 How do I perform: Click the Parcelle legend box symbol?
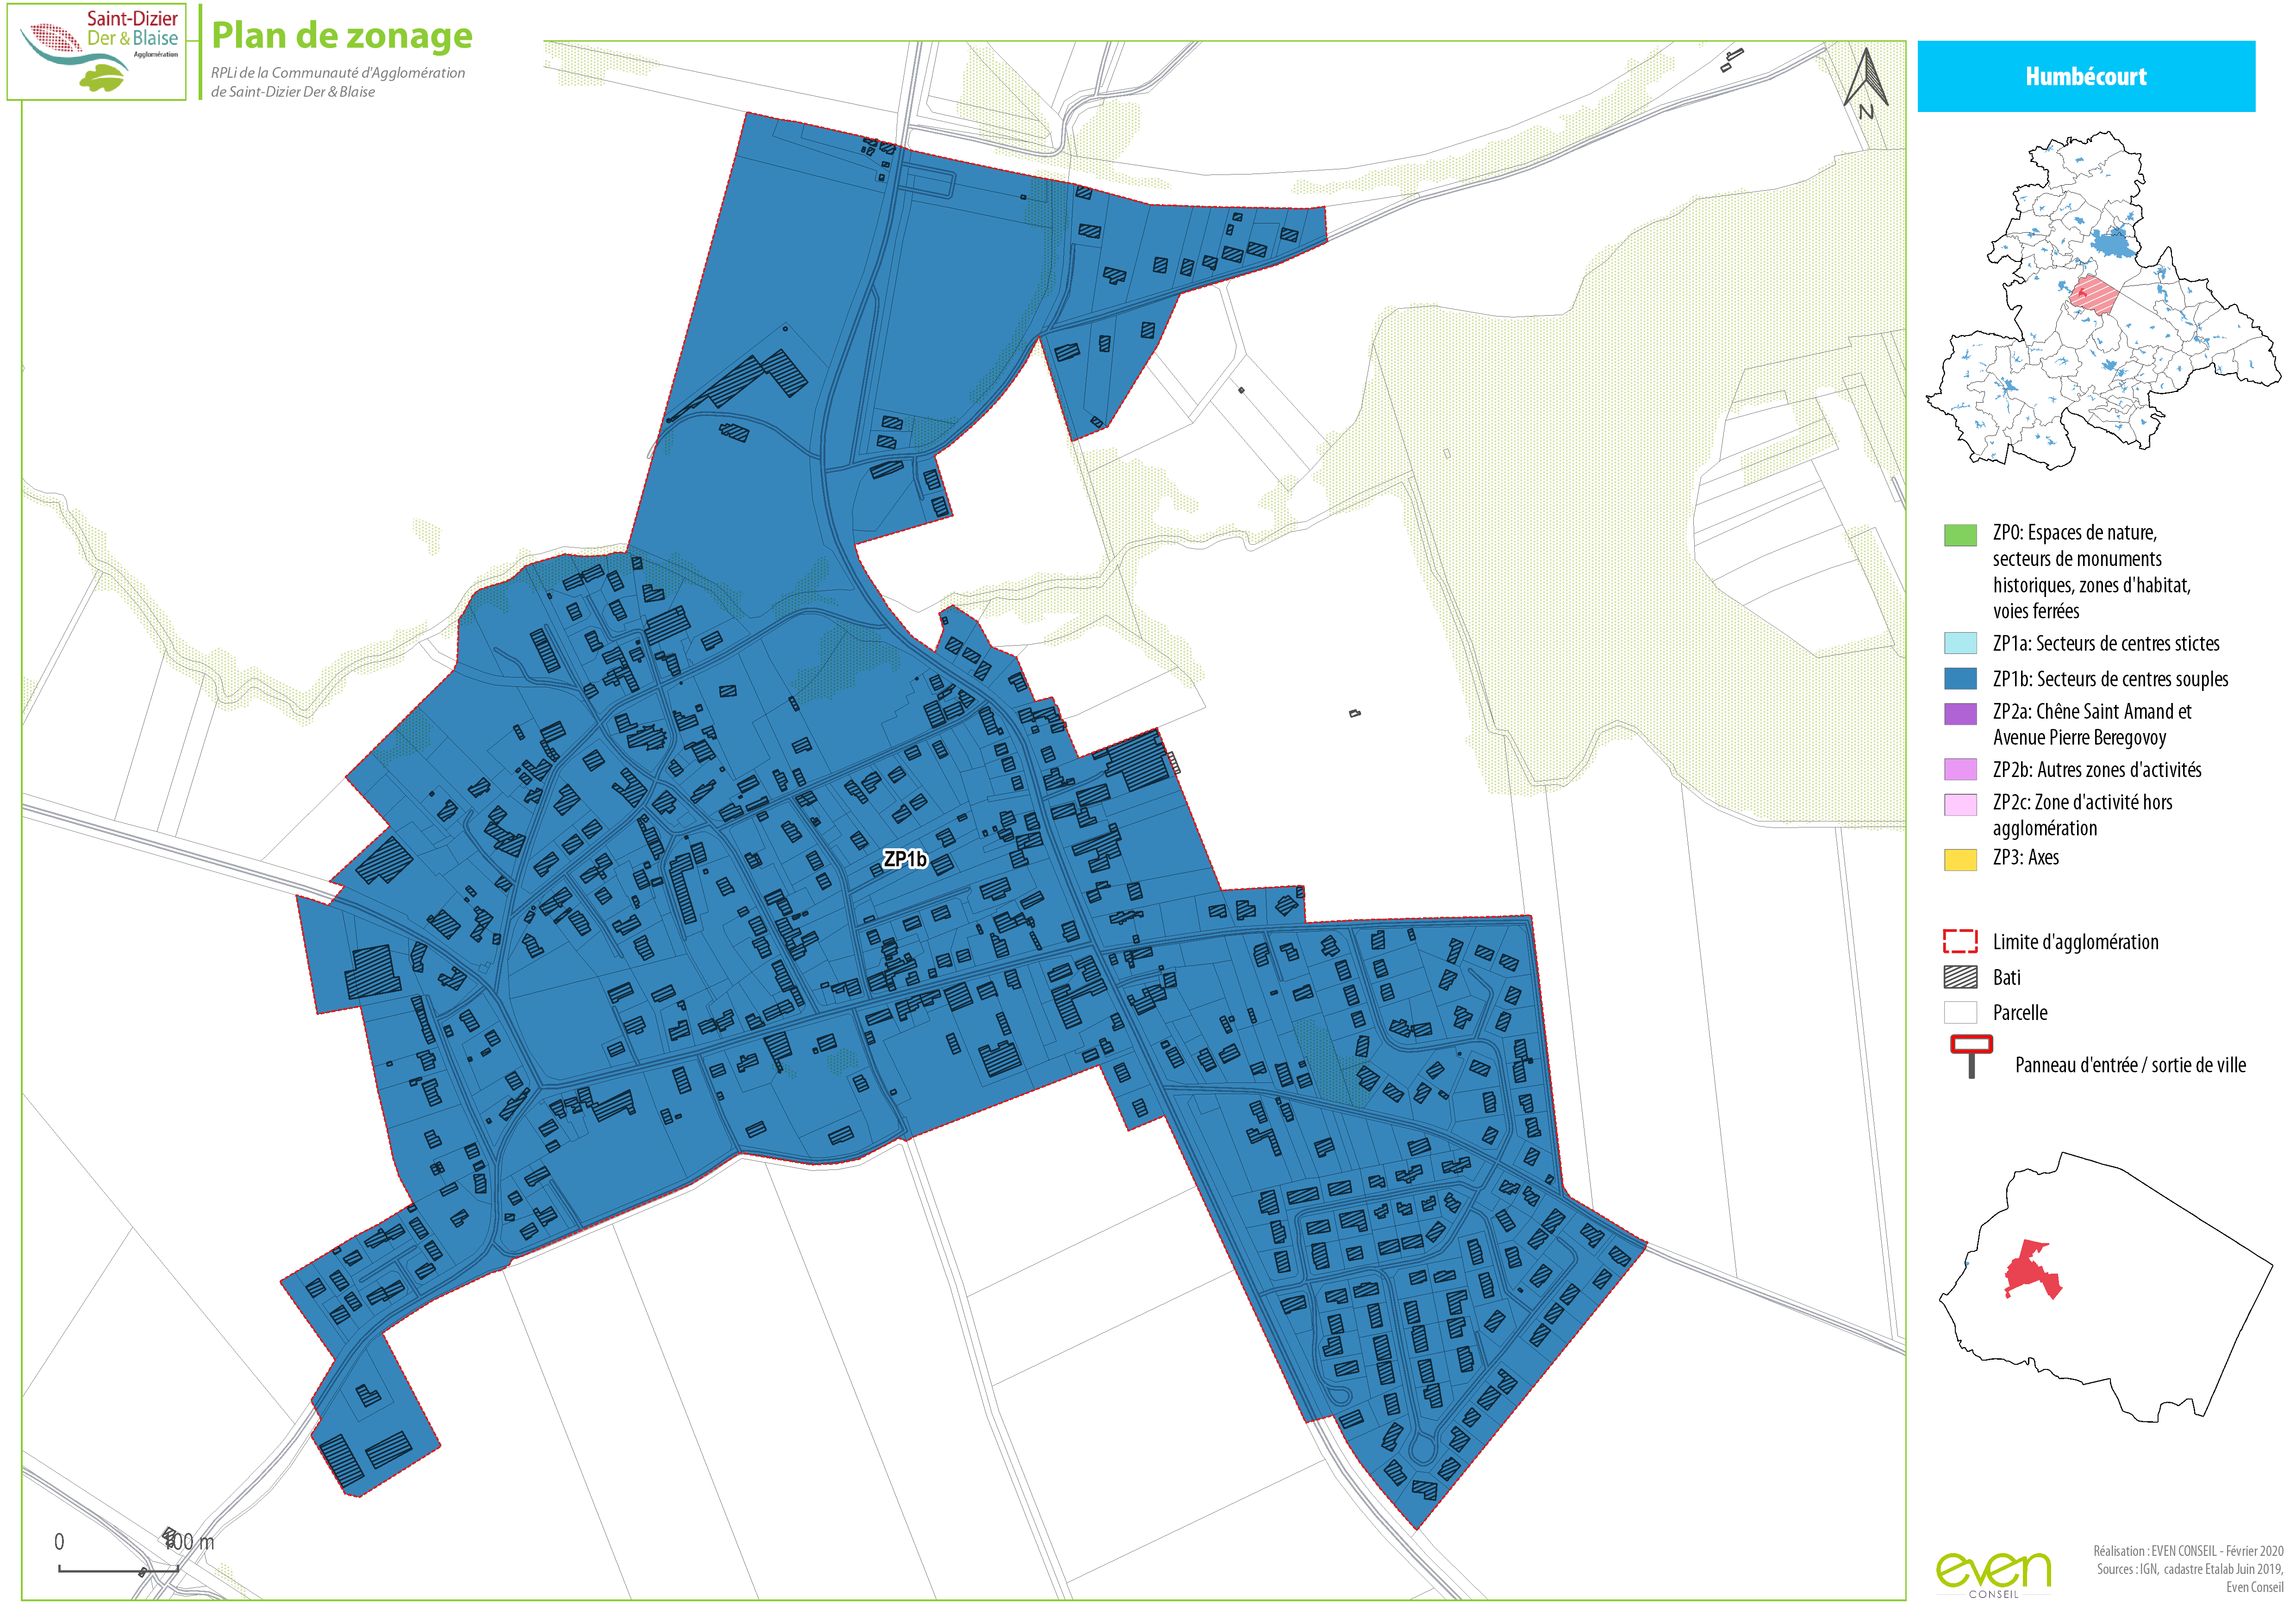point(1960,1012)
